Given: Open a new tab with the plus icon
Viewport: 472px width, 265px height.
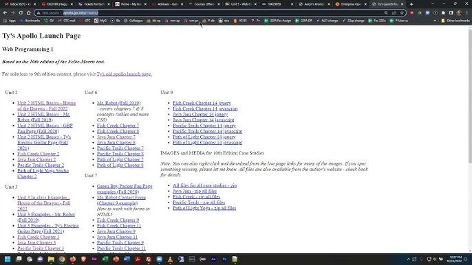Looking at the screenshot, I should point(411,4).
